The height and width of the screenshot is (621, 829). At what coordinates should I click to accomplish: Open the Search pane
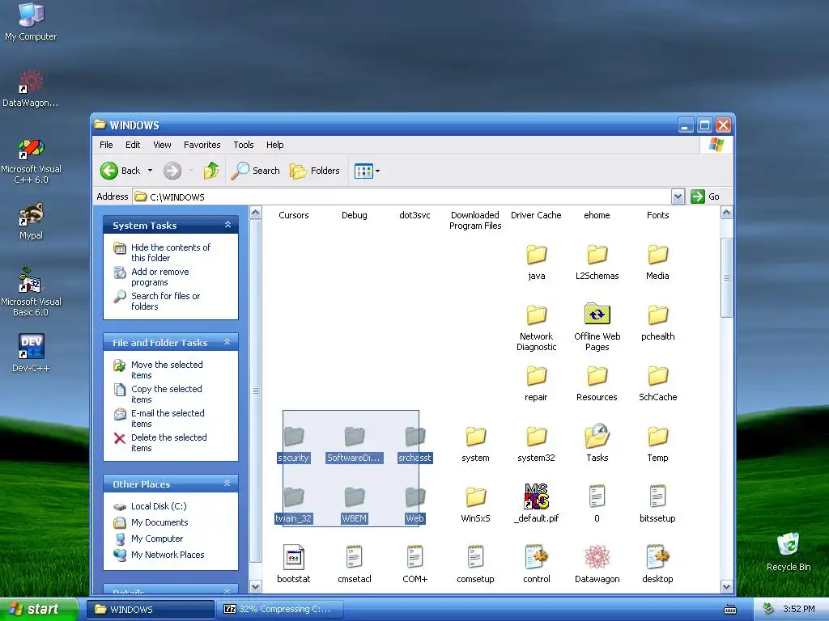pos(255,171)
